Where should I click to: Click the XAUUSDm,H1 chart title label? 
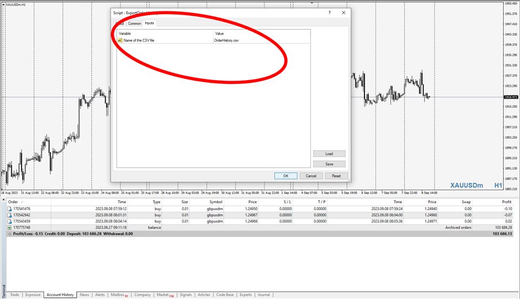[x=16, y=5]
